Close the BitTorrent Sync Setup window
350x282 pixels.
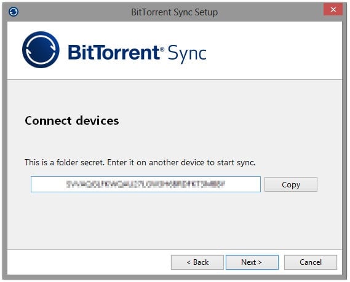coord(333,10)
